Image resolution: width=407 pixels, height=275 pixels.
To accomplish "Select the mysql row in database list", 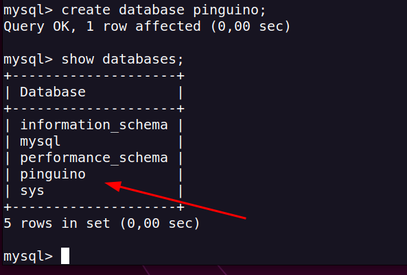I will [94, 142].
